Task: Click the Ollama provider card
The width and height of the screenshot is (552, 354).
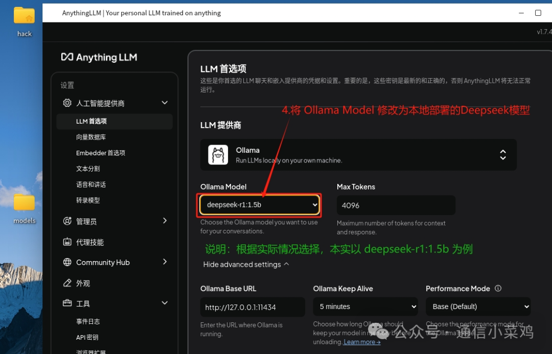Action: 358,155
